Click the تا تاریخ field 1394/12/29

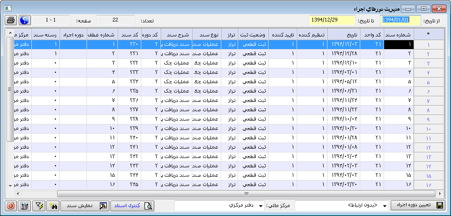(332, 21)
